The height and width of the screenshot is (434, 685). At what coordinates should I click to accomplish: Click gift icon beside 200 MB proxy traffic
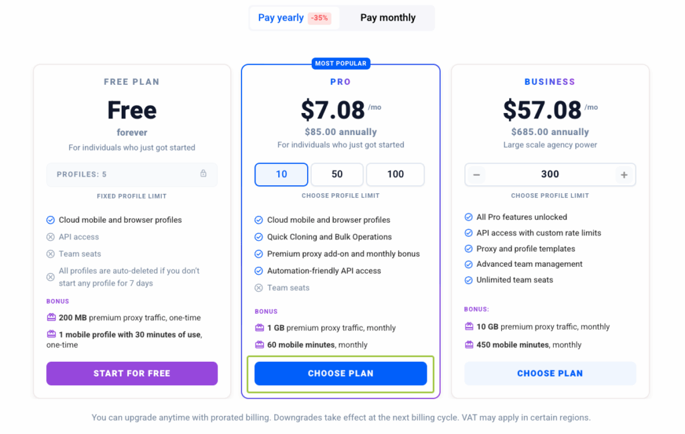[x=51, y=318]
